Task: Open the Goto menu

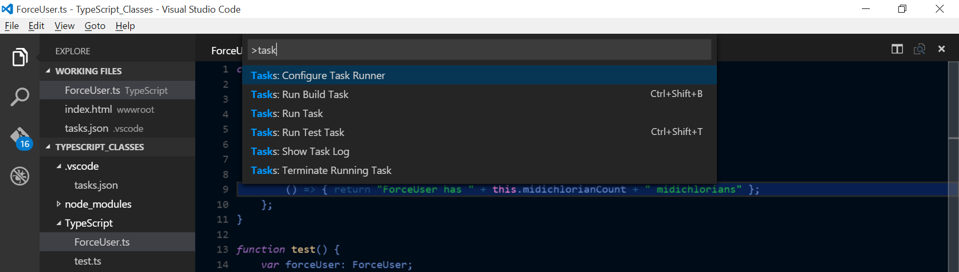Action: (x=95, y=26)
